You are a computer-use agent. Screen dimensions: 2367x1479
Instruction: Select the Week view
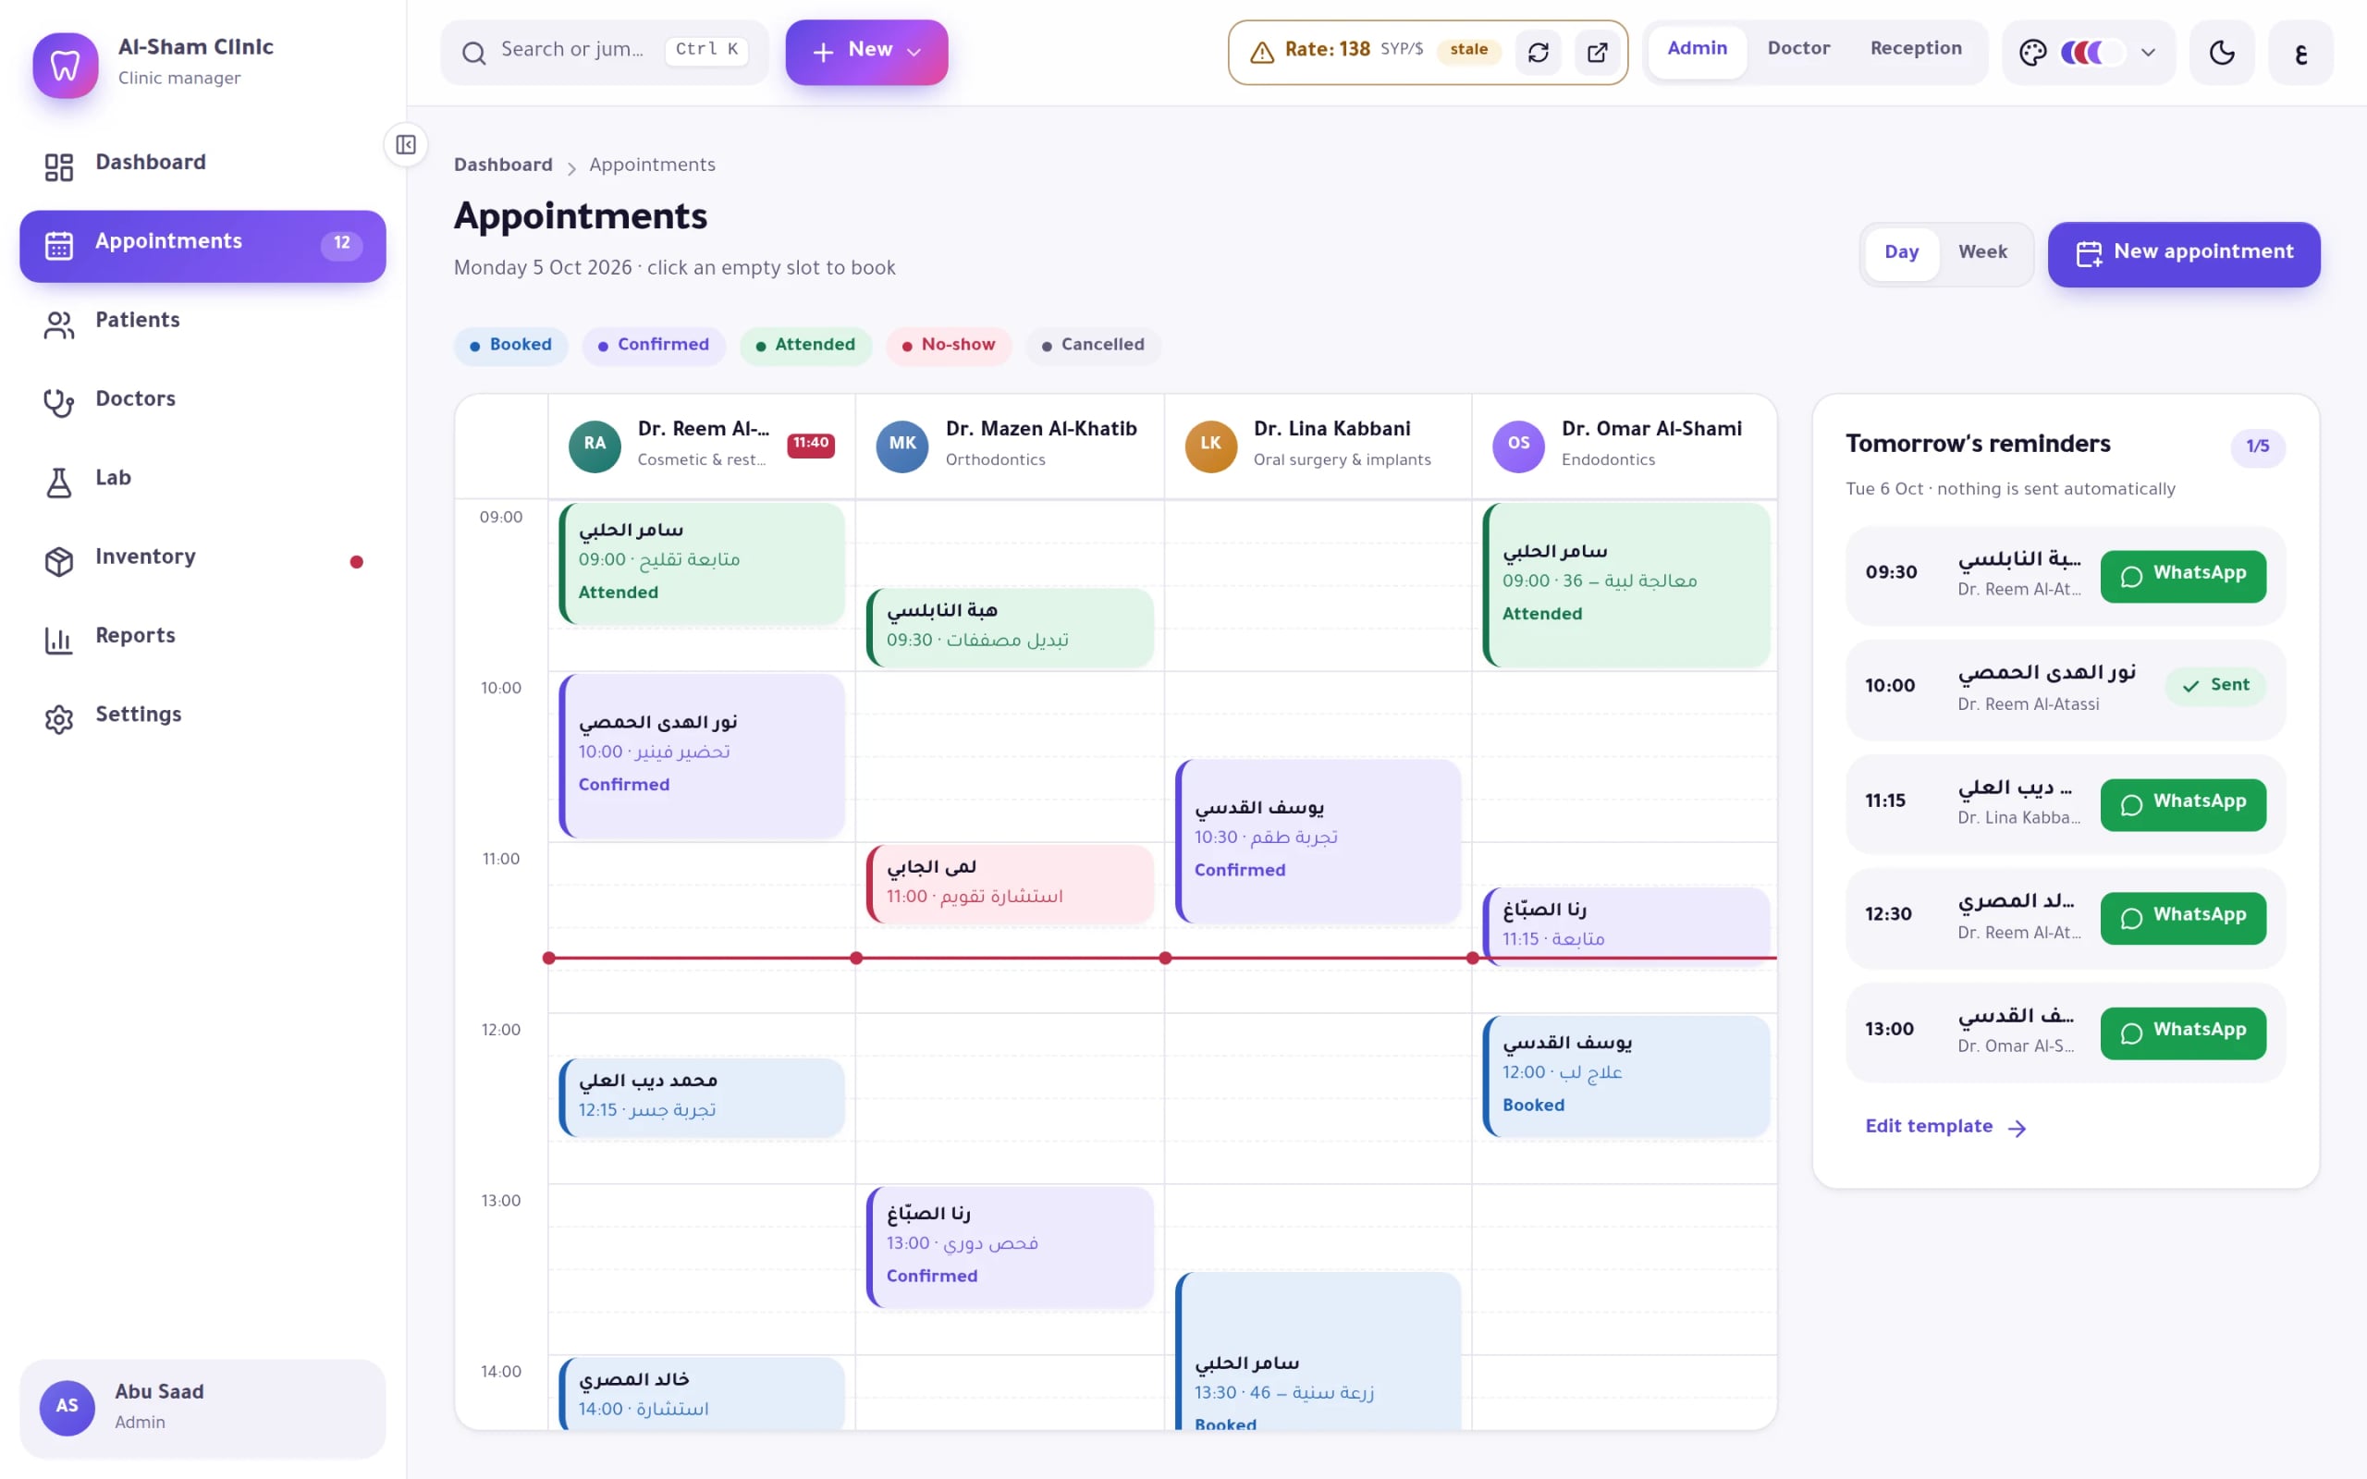tap(1981, 252)
